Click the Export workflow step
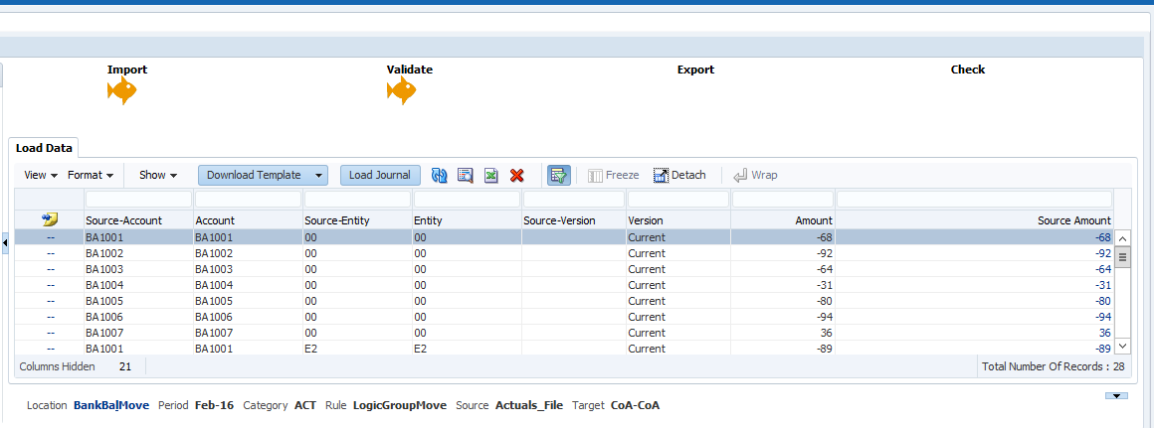 tap(695, 70)
